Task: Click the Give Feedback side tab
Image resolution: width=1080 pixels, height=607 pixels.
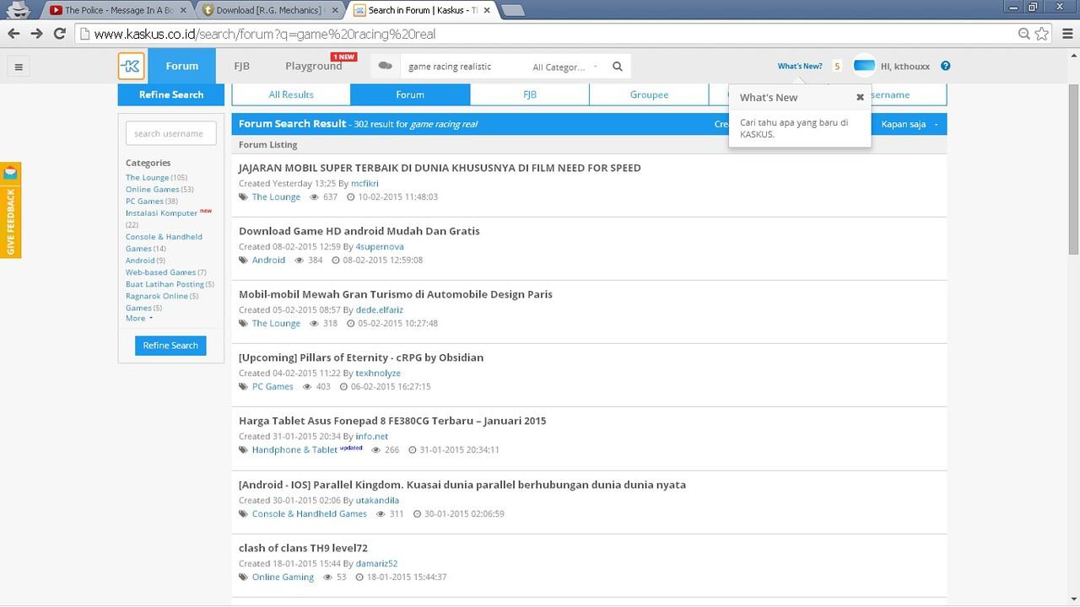Action: (x=10, y=211)
